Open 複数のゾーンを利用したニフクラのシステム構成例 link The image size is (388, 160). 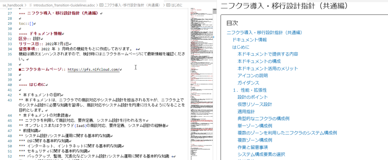(x=287, y=133)
